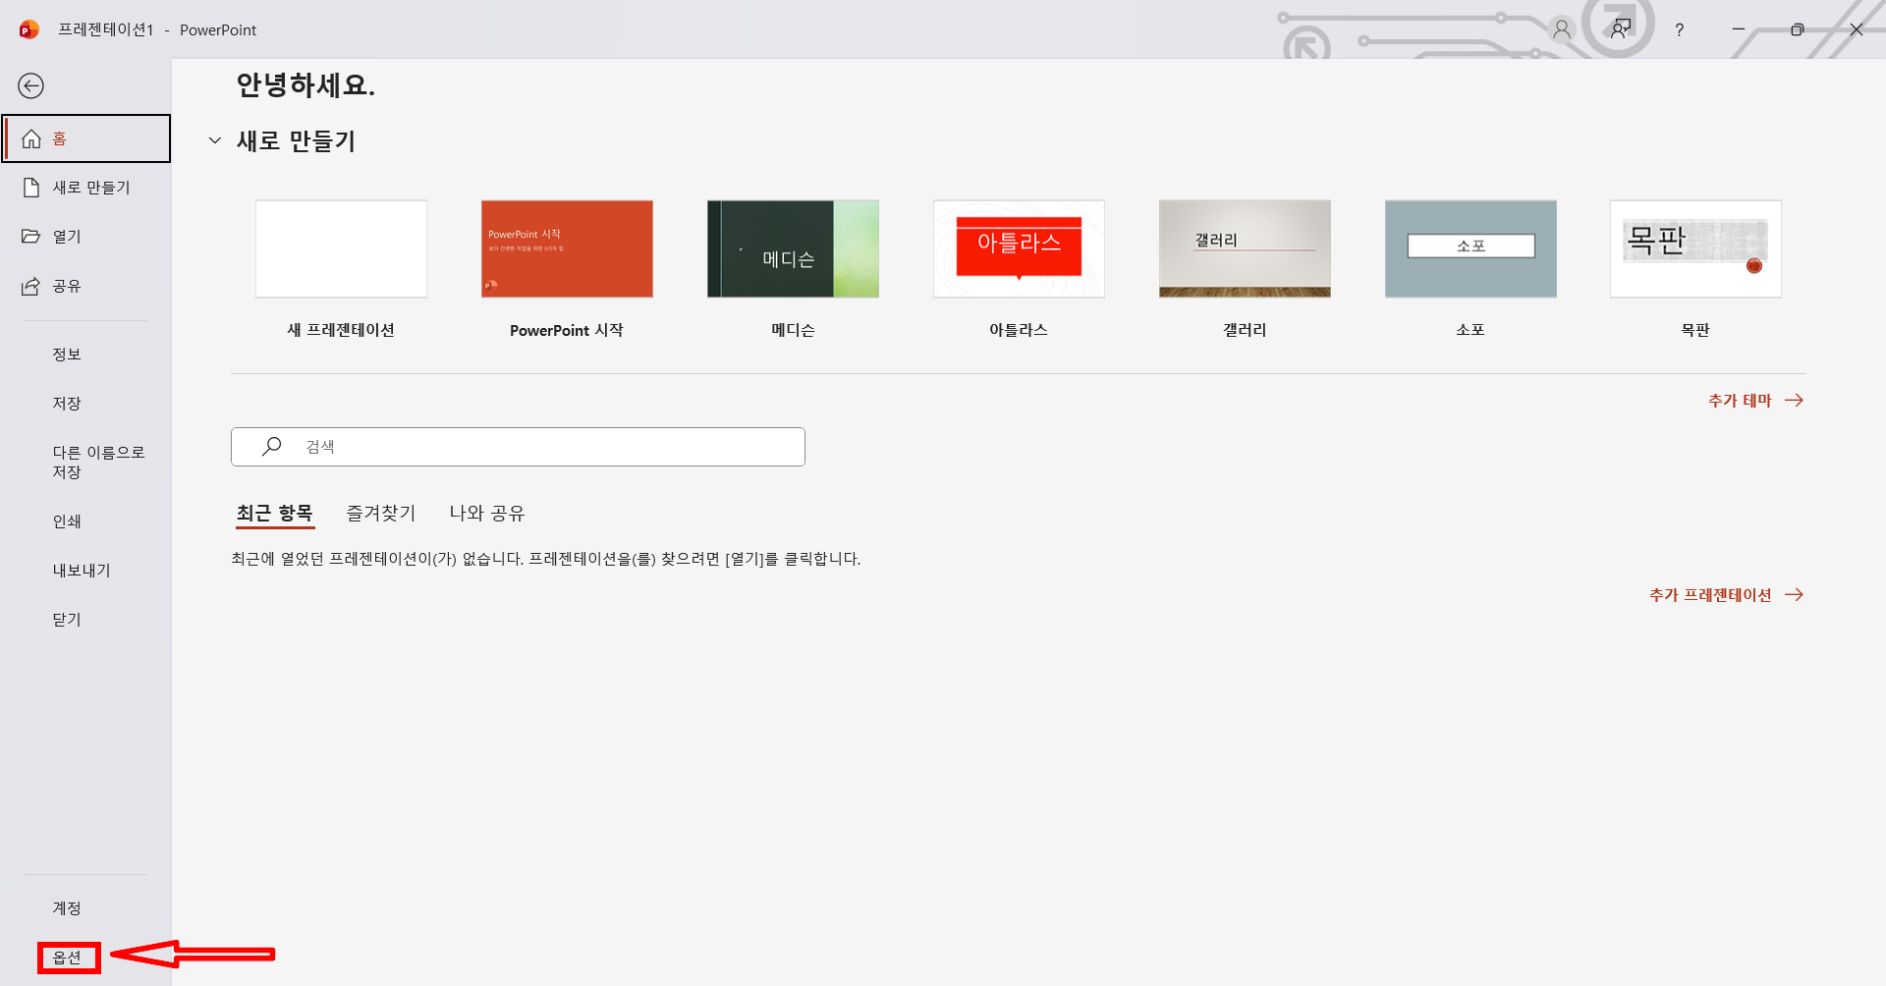The height and width of the screenshot is (986, 1886).
Task: Restore down the PowerPoint window
Action: [1798, 29]
